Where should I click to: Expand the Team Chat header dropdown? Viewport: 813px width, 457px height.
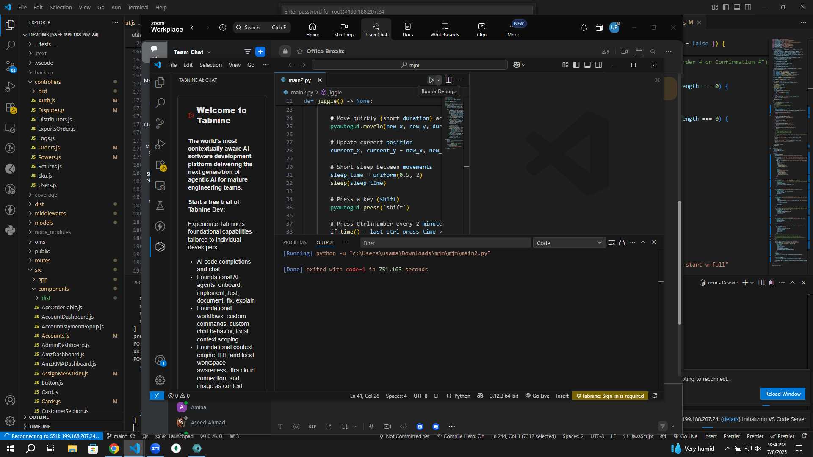209,52
